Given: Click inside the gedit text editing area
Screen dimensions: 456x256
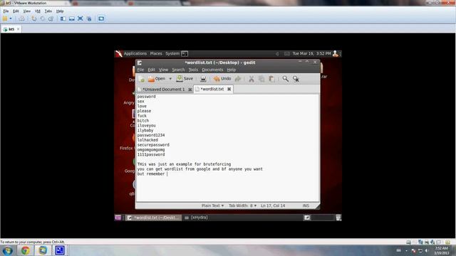Looking at the screenshot, I should (x=227, y=148).
